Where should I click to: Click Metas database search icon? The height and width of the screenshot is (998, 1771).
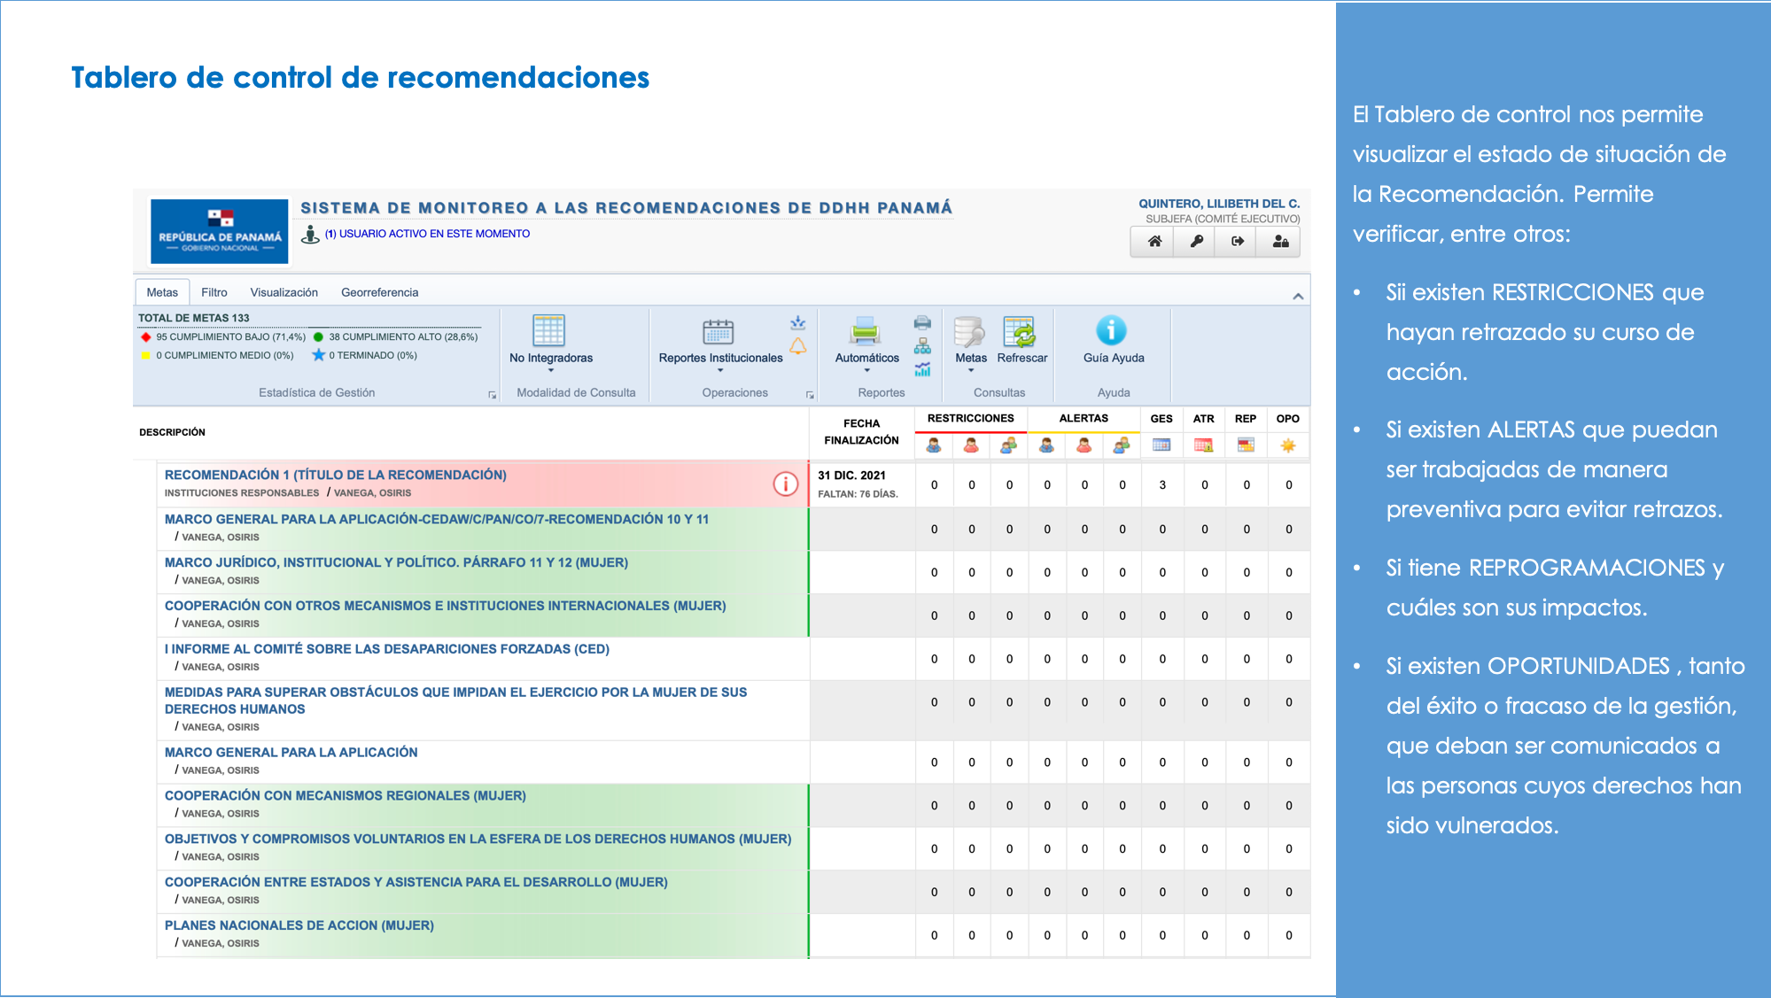(x=969, y=331)
